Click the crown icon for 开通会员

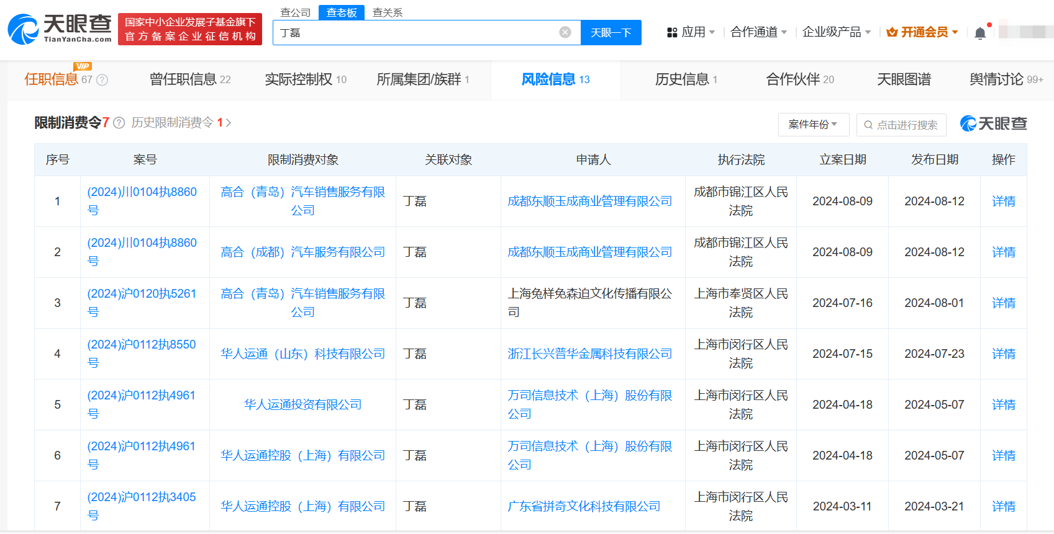tap(892, 32)
